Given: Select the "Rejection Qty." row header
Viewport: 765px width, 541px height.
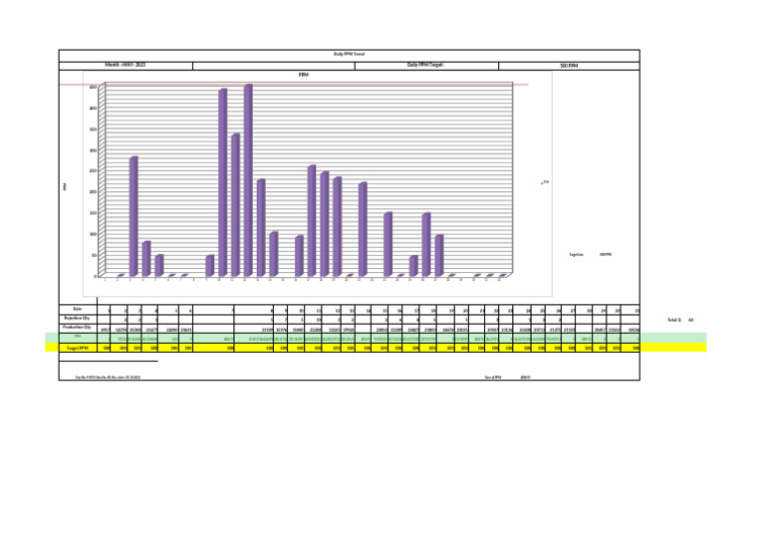Looking at the screenshot, I should click(78, 319).
